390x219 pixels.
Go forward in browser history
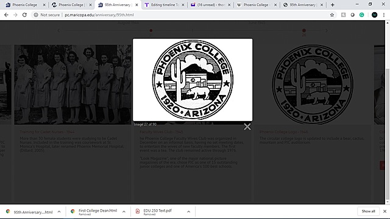click(15, 15)
